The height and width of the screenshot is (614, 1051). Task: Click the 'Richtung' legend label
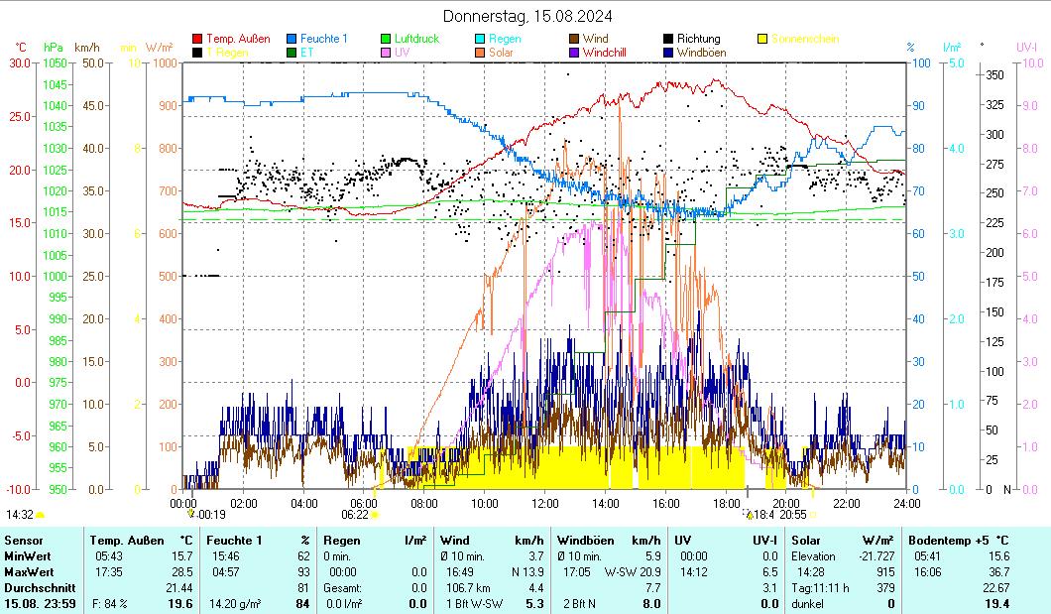(698, 39)
